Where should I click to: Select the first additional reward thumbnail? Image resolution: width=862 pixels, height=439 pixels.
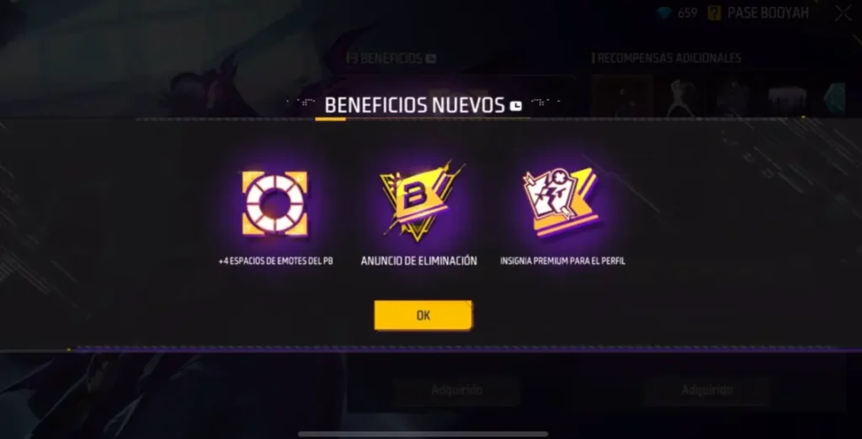click(x=622, y=96)
